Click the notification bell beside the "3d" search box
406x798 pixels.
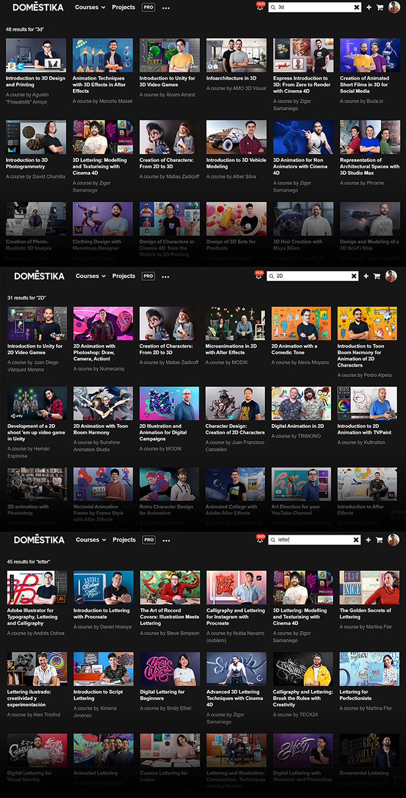[x=260, y=7]
